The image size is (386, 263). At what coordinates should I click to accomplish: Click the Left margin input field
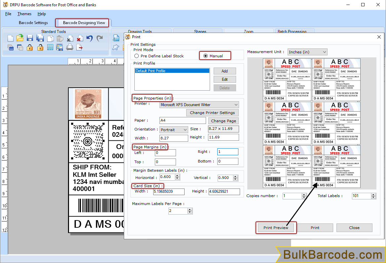pyautogui.click(x=165, y=153)
